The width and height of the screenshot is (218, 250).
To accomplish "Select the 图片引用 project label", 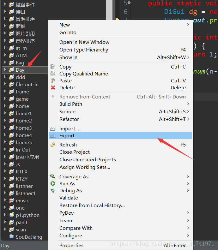I will click(25, 34).
